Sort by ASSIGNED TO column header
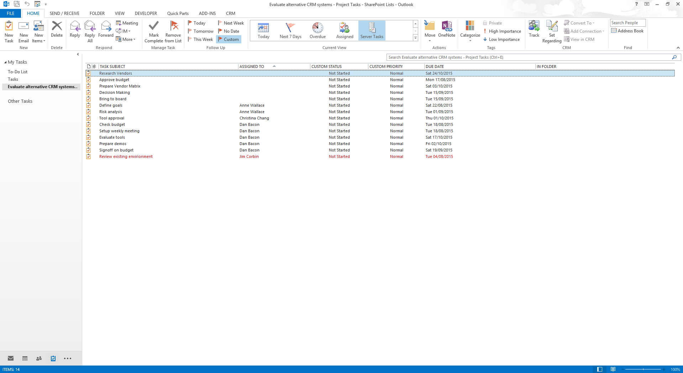683x373 pixels. pos(274,66)
